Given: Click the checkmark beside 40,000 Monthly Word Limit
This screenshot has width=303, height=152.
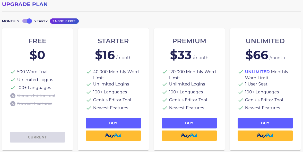Looking at the screenshot, I should [89, 72].
